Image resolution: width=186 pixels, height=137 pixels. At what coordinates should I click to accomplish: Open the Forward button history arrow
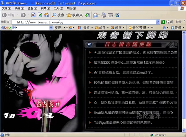coord(28,15)
